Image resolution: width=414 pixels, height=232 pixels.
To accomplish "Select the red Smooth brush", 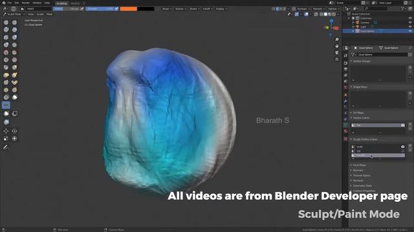I will [14, 52].
